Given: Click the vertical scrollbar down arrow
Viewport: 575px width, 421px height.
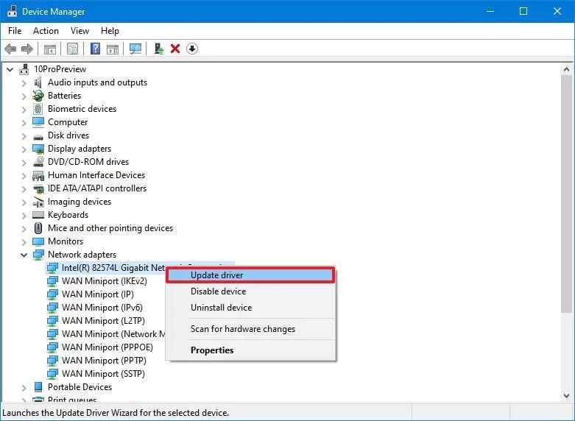Looking at the screenshot, I should (x=568, y=397).
